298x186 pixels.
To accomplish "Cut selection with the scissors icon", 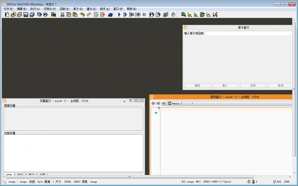I will pos(62,15).
